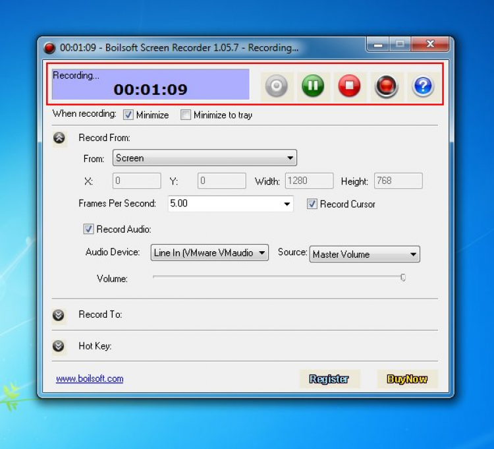Click the 'Record From:' section label
Viewport: 494px width, 449px height.
click(104, 138)
